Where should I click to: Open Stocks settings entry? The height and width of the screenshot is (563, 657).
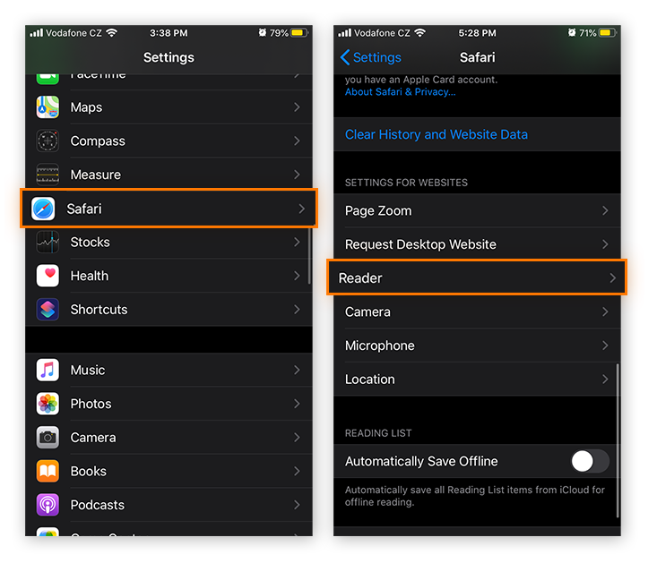169,243
